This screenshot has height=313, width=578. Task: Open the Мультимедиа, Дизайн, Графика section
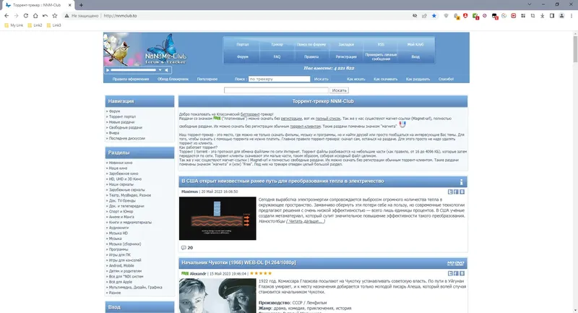136,288
